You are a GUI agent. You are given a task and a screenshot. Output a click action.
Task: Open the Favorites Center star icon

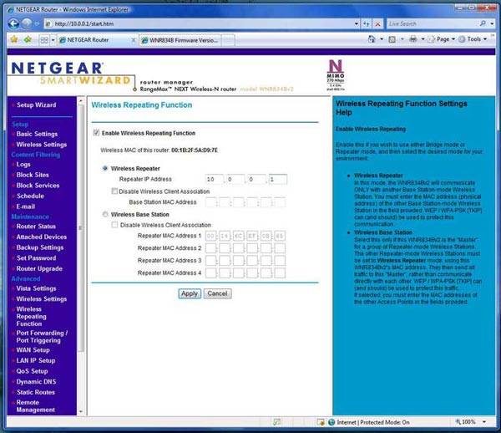coord(14,39)
